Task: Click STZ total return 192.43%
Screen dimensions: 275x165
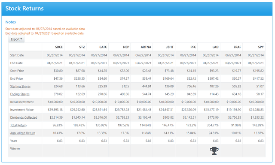Action: pyautogui.click(x=79, y=125)
